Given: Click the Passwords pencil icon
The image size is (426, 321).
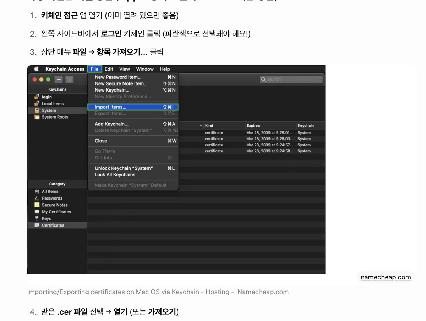Looking at the screenshot, I should (37, 198).
